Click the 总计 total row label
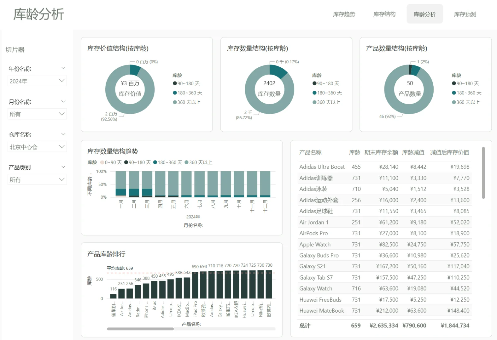 tap(305, 326)
